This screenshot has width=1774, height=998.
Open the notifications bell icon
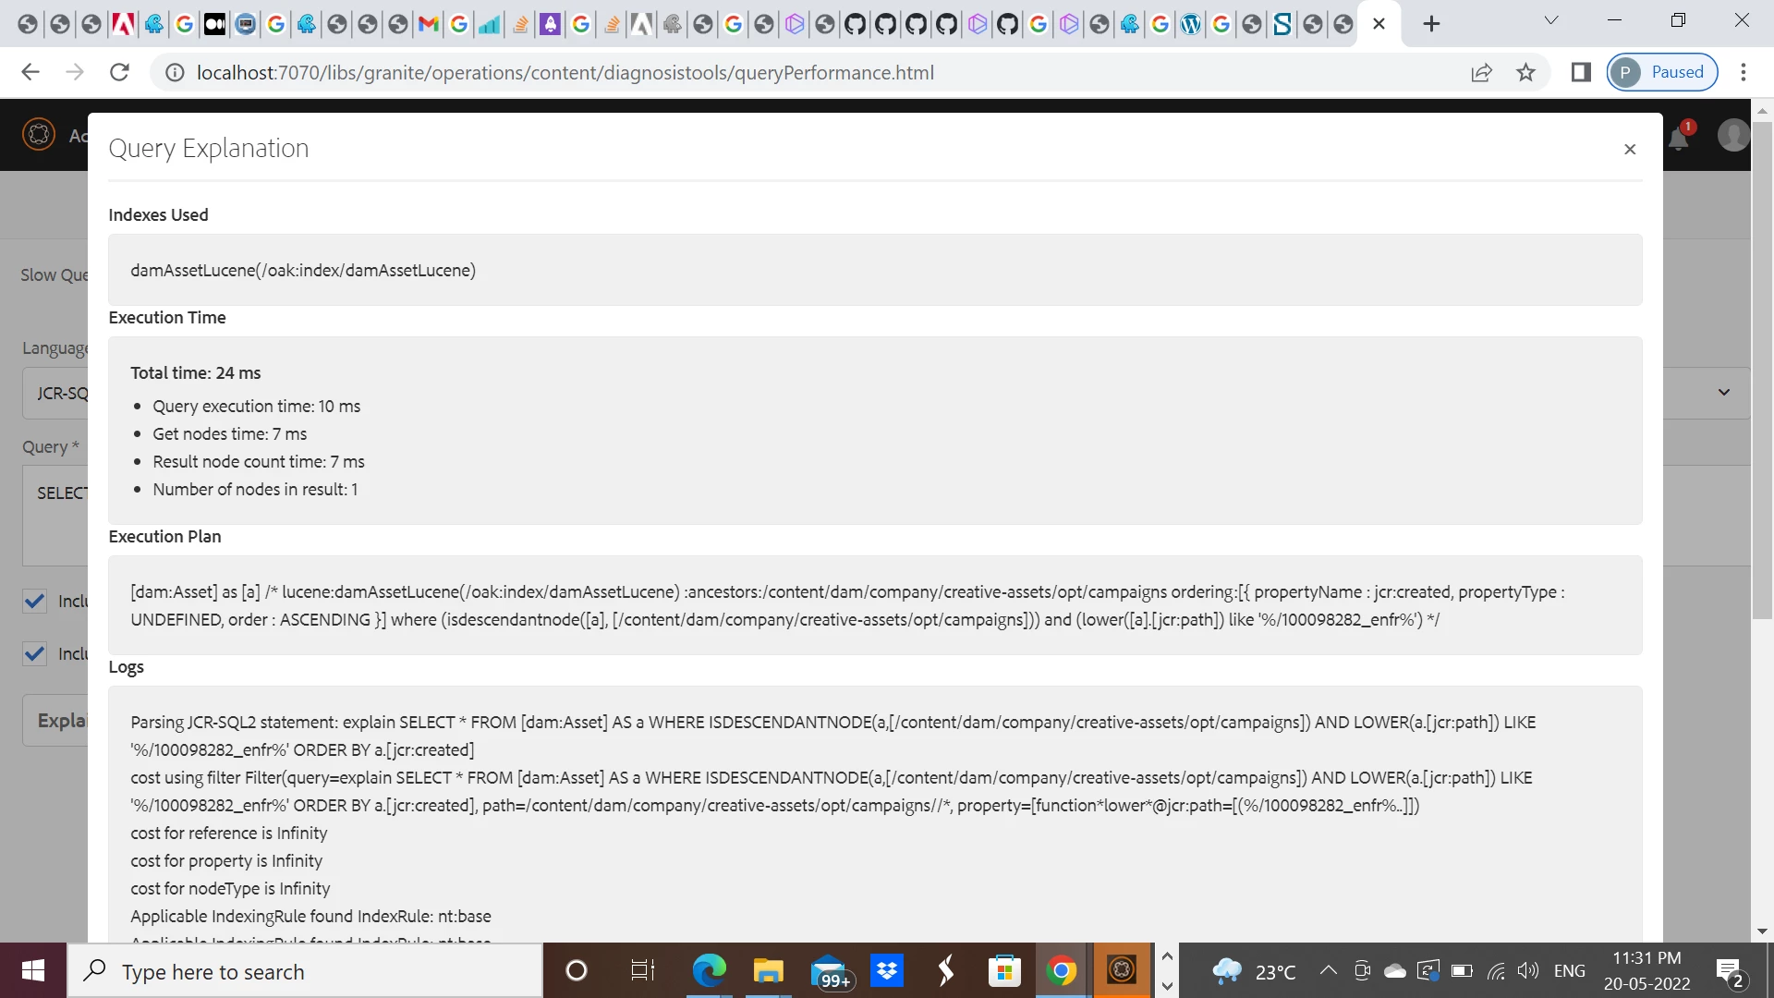coord(1679,139)
